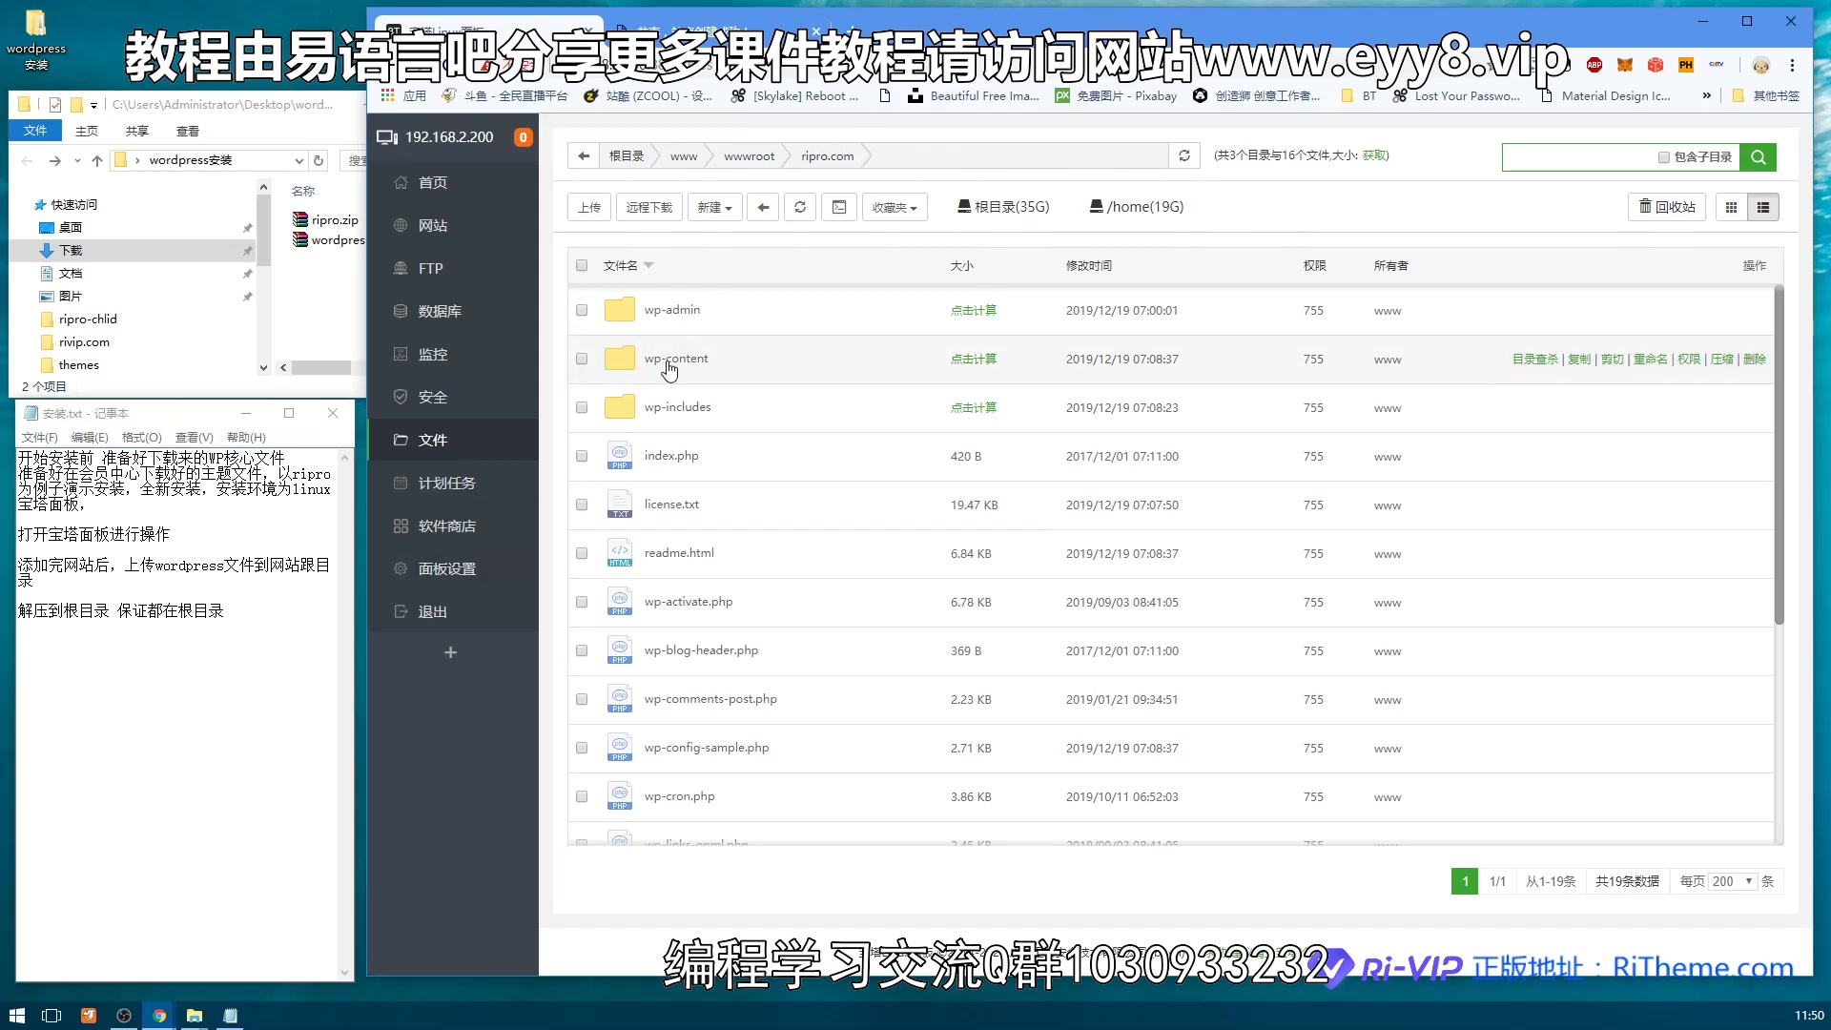Click the wp-admin folder icon
Image resolution: width=1831 pixels, height=1030 pixels.
point(620,309)
